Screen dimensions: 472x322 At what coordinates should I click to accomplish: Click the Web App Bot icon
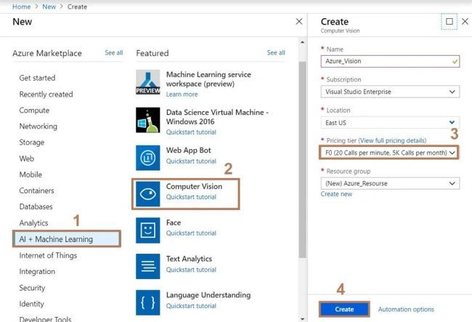[148, 158]
